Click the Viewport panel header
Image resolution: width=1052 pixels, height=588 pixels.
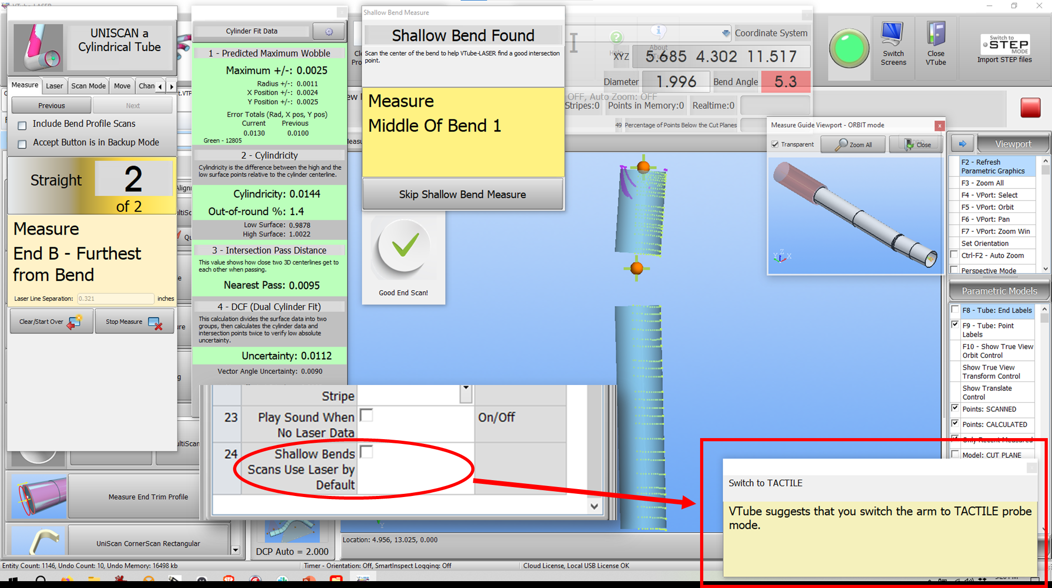pyautogui.click(x=1013, y=144)
